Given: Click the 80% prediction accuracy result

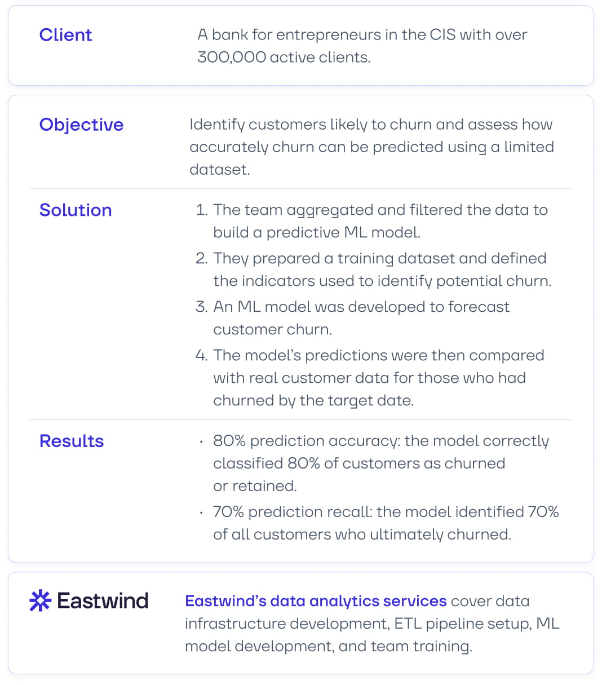Looking at the screenshot, I should (x=380, y=463).
